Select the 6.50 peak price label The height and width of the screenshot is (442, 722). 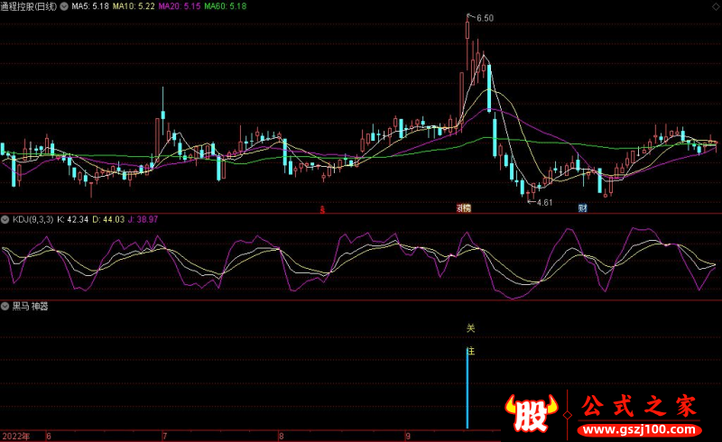(x=485, y=18)
